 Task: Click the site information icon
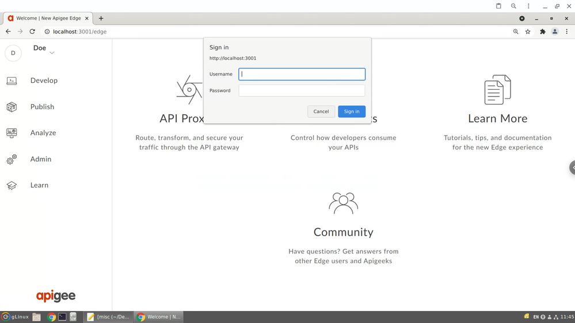coord(47,32)
